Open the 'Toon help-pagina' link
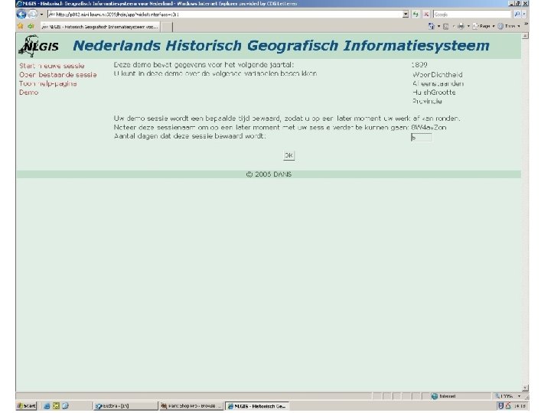Viewport: 551px width, 413px height. [x=47, y=83]
